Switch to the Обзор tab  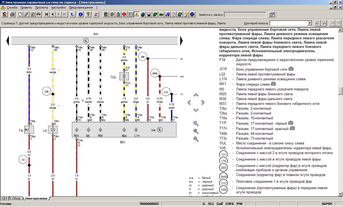(x=16, y=198)
